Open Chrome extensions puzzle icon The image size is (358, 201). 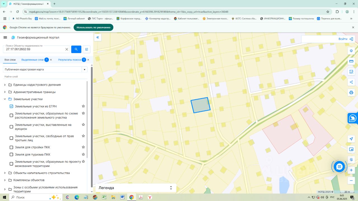337,12
